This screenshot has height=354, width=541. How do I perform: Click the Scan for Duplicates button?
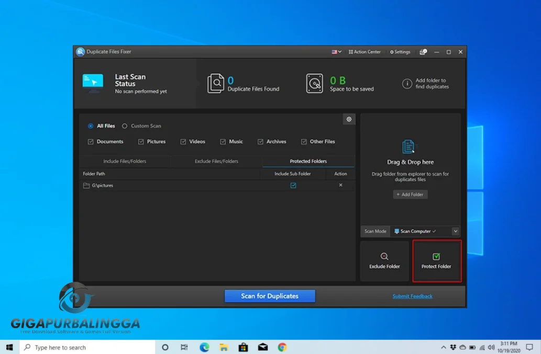[269, 295]
